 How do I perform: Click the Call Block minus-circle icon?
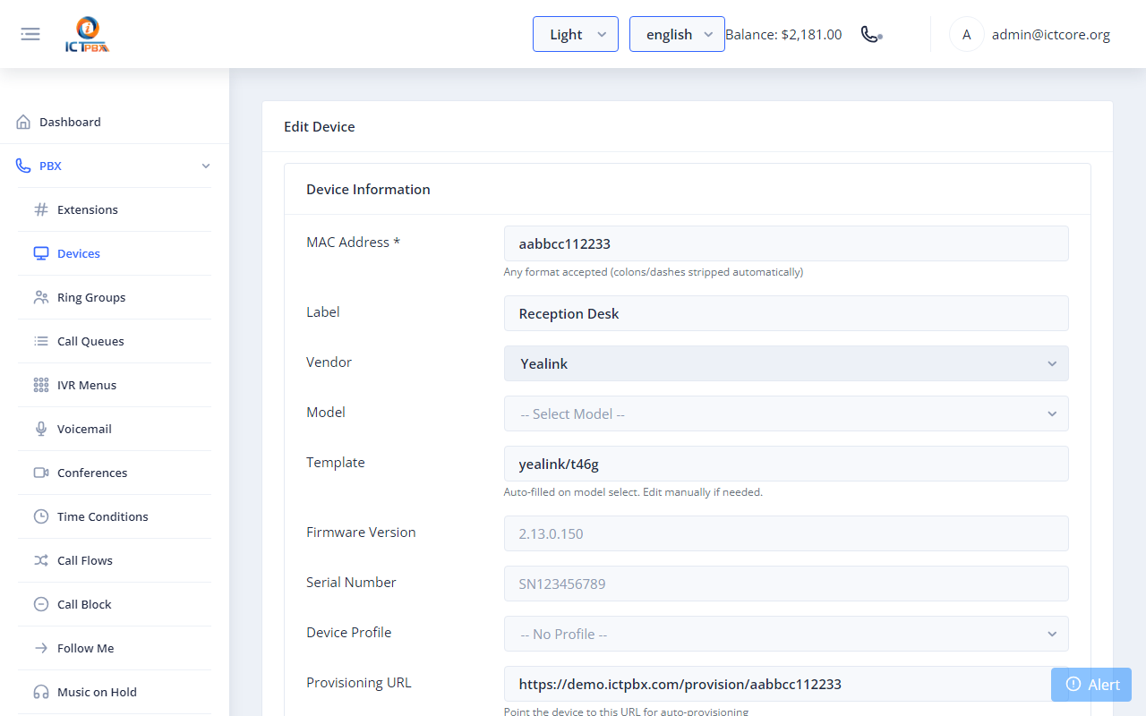(x=41, y=604)
